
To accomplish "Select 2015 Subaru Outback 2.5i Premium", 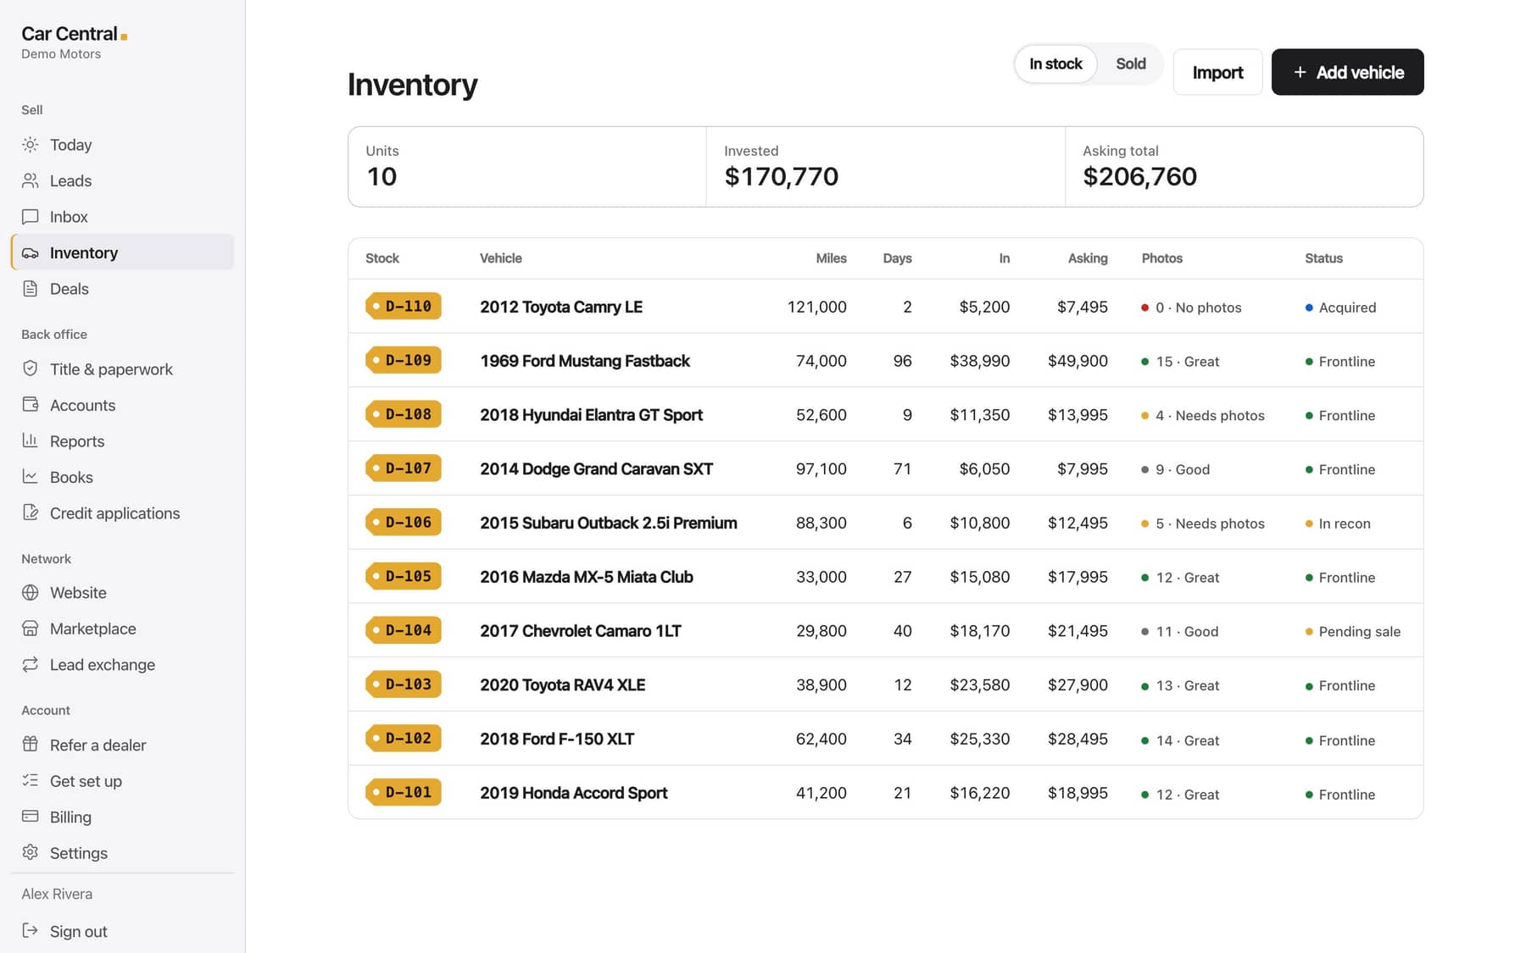I will pos(608,523).
